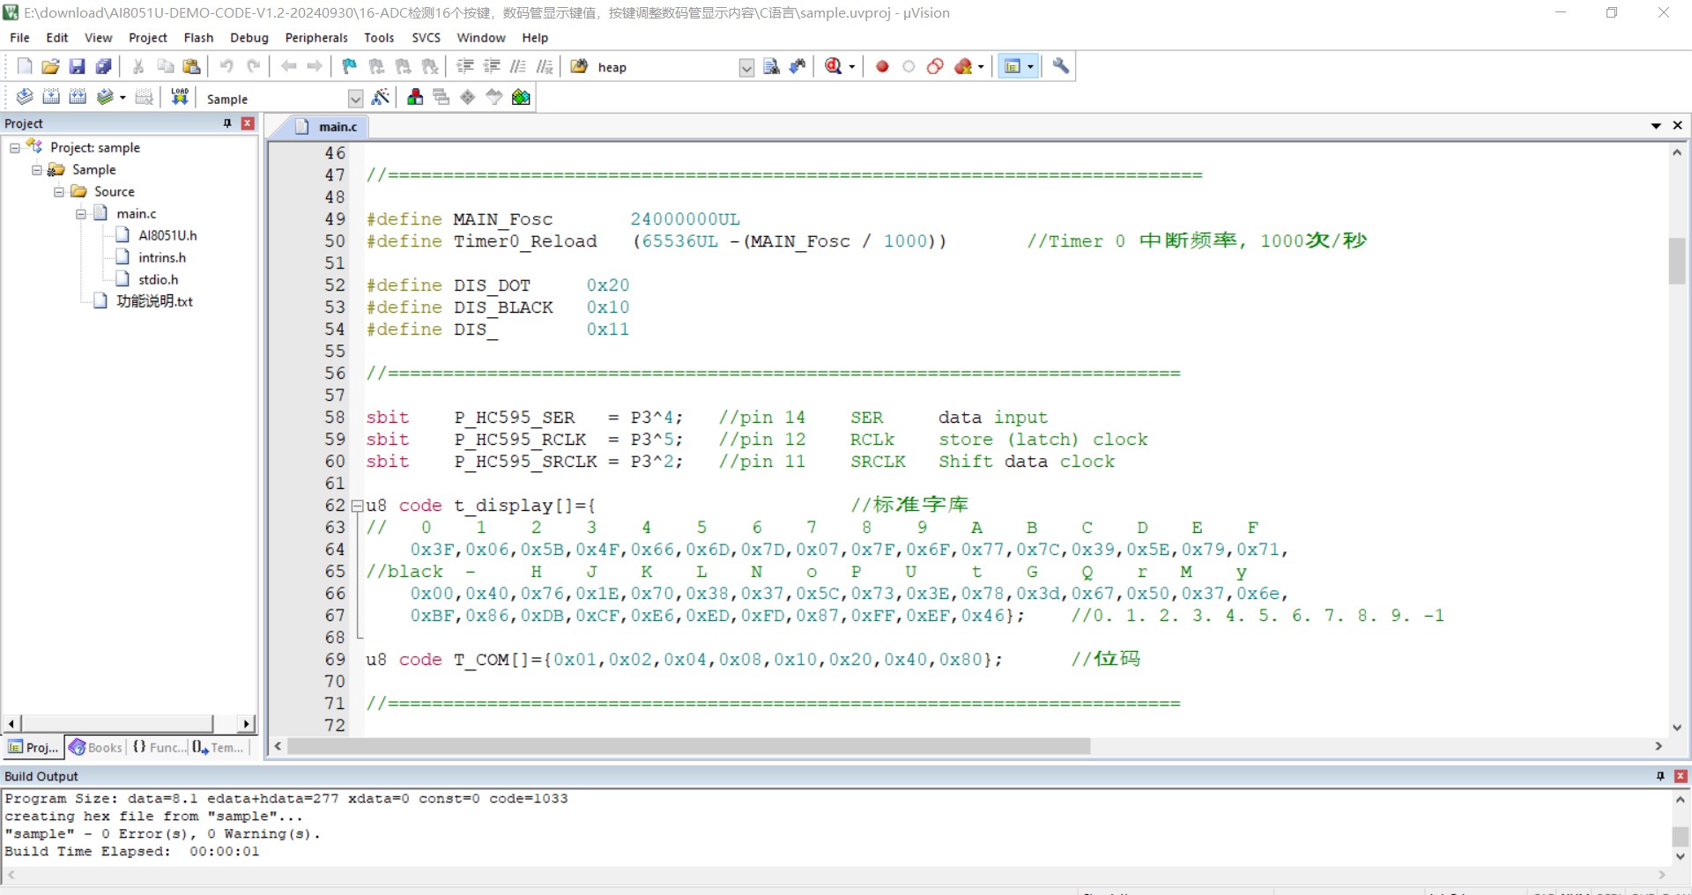This screenshot has width=1692, height=895.
Task: Open the Peripherals menu
Action: click(316, 38)
